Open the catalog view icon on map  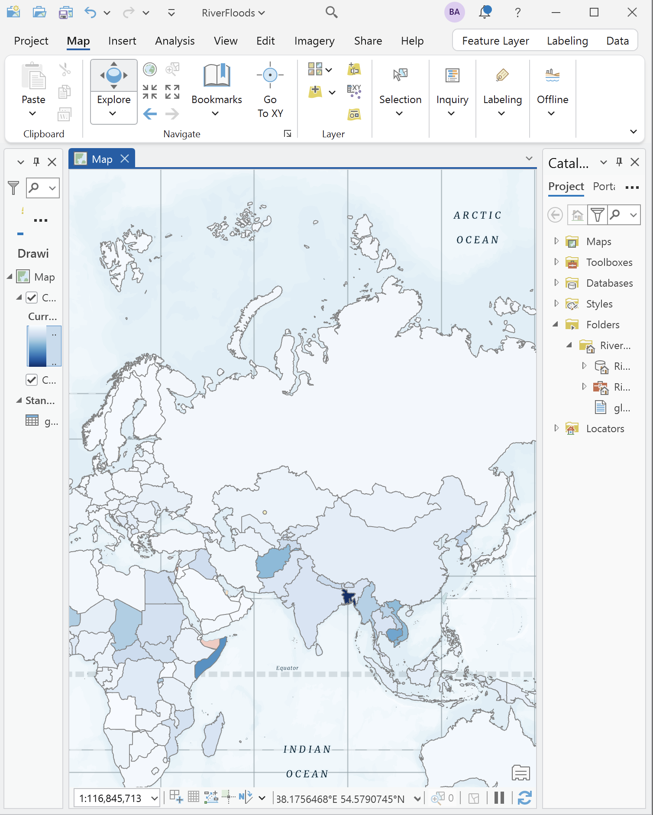tap(521, 773)
